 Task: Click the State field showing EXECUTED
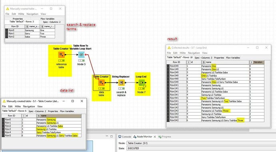coord(201,148)
